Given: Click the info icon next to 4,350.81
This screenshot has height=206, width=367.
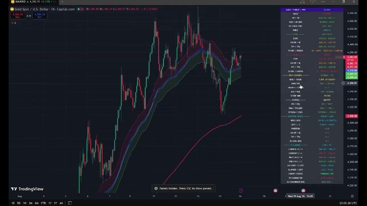Looking at the screenshot, I should (x=343, y=83).
